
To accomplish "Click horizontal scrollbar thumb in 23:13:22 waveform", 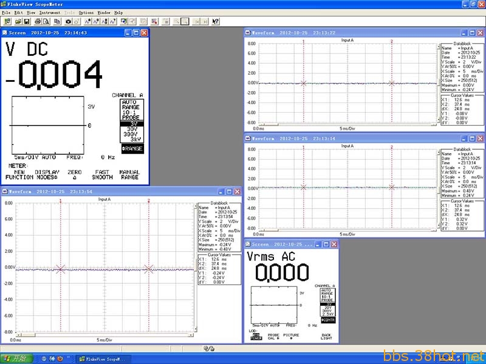I will tap(271, 125).
